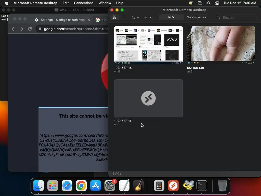Open the Window menu
Screen dimensions: 261x196
pos(105,3)
